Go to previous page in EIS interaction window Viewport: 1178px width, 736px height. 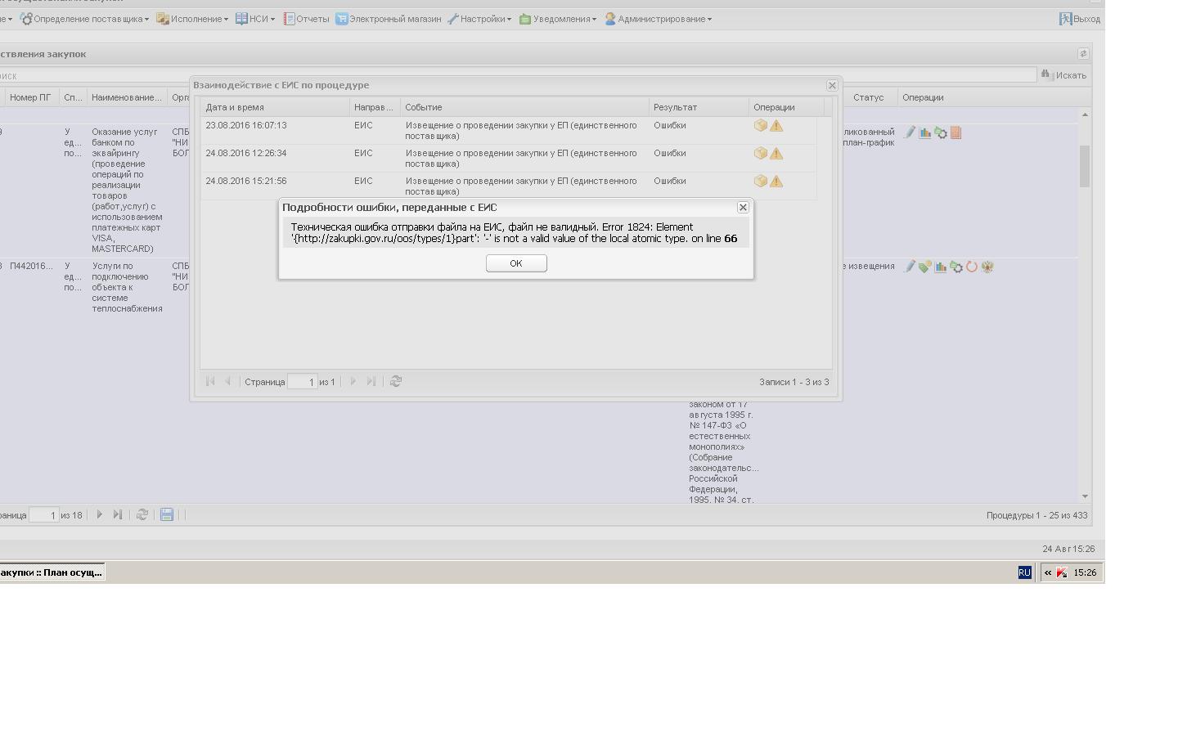228,381
